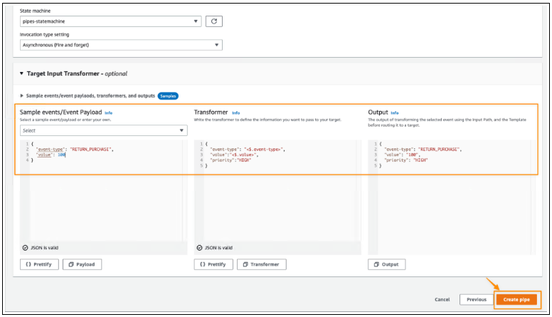Copy the Output to clipboard

(386, 264)
